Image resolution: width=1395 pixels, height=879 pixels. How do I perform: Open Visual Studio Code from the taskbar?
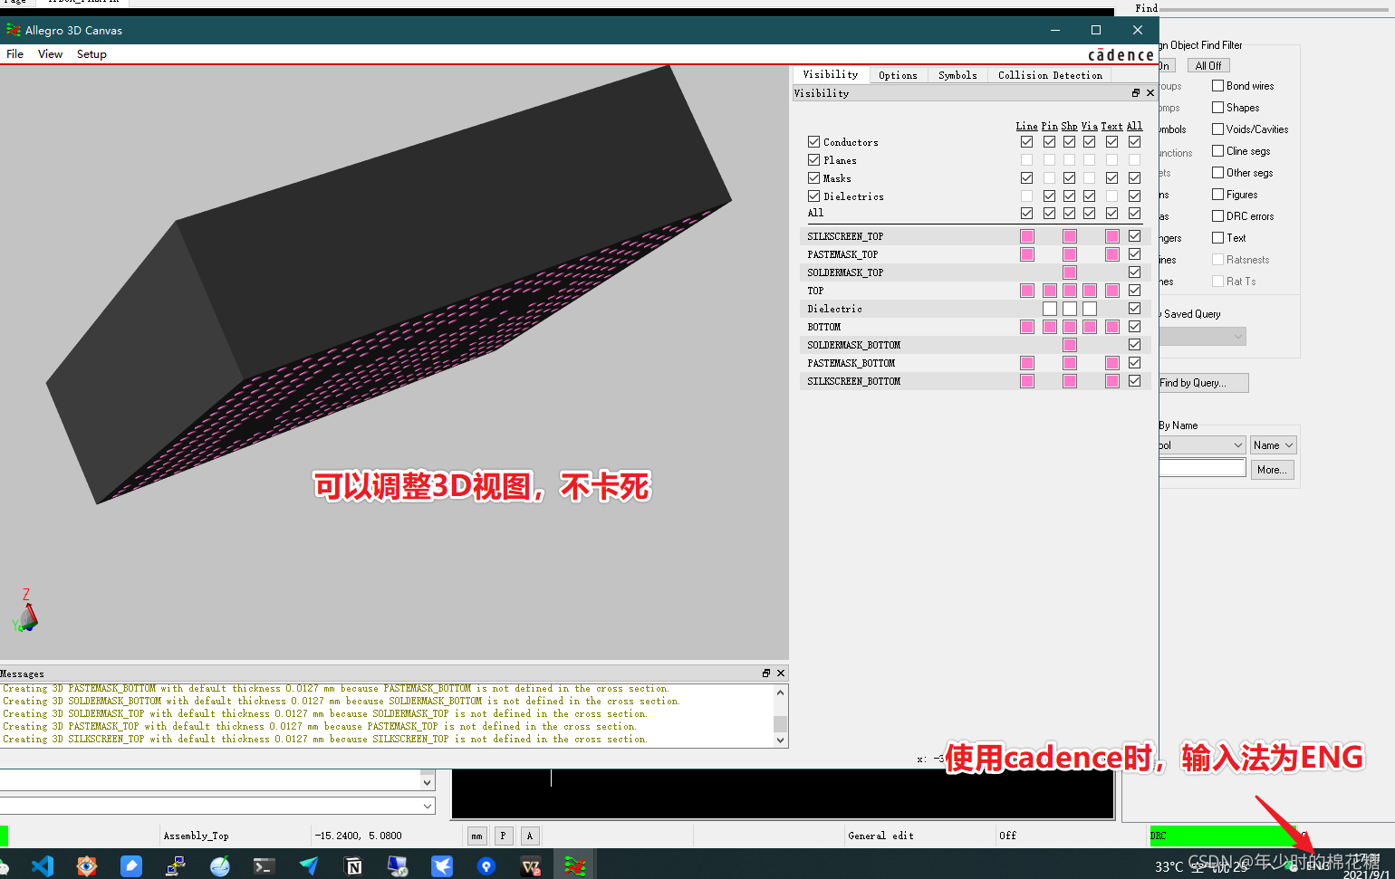(x=42, y=866)
